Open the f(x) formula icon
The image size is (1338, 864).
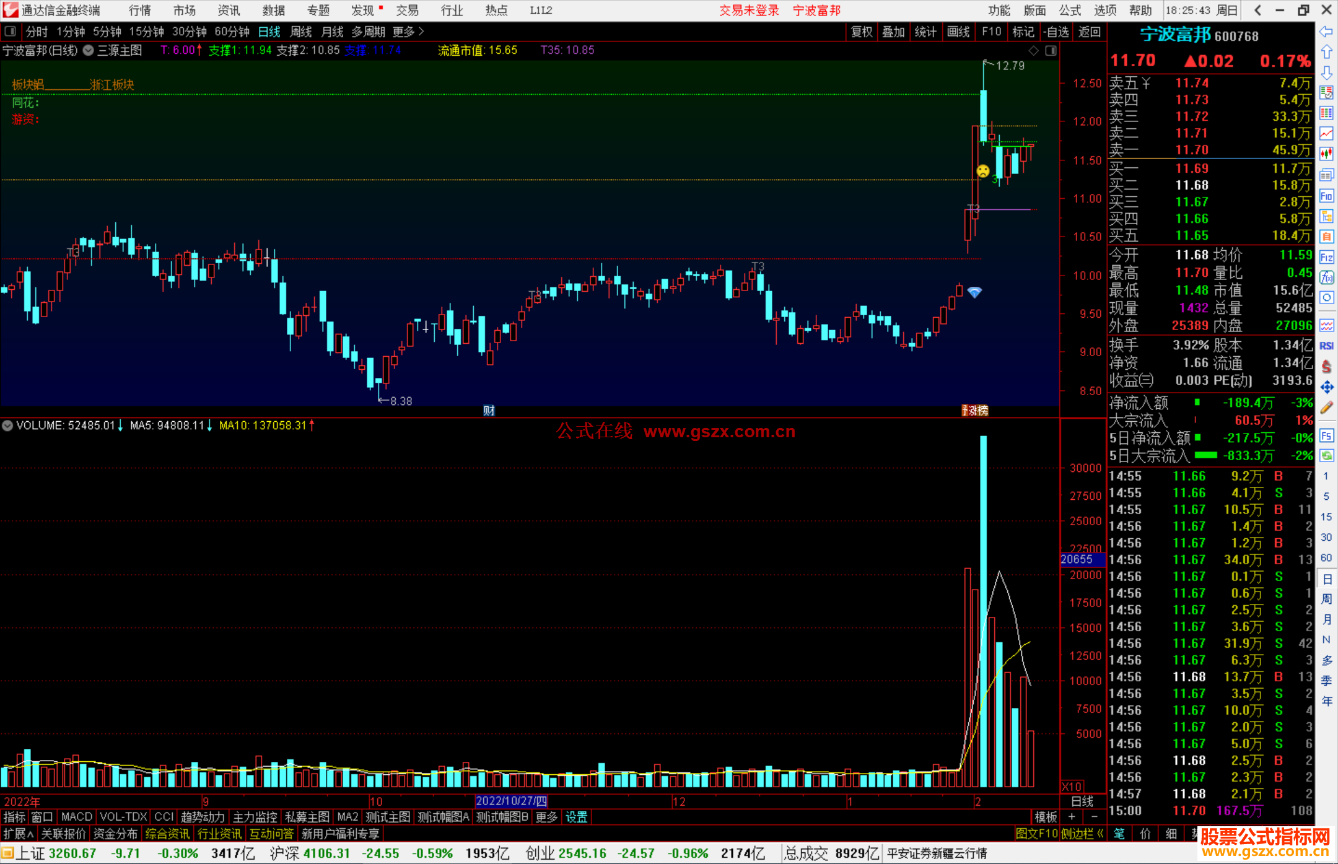pyautogui.click(x=1326, y=277)
